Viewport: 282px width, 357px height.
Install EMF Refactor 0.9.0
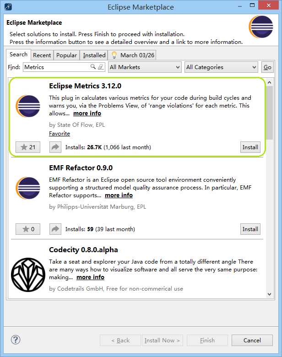coord(250,229)
